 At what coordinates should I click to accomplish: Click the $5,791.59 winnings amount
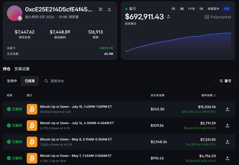[x=208, y=123]
